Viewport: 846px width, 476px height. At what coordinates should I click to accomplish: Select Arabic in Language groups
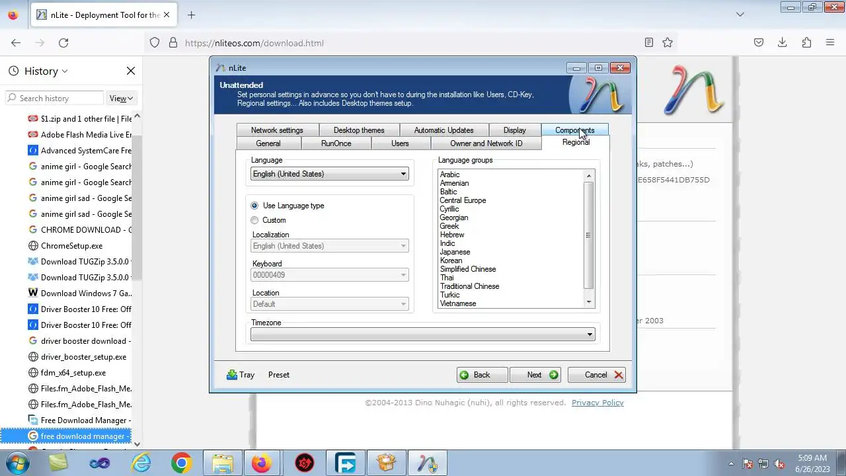450,175
